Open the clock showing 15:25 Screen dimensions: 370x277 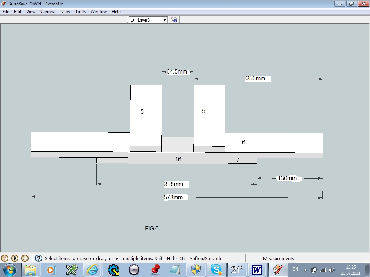(x=350, y=270)
